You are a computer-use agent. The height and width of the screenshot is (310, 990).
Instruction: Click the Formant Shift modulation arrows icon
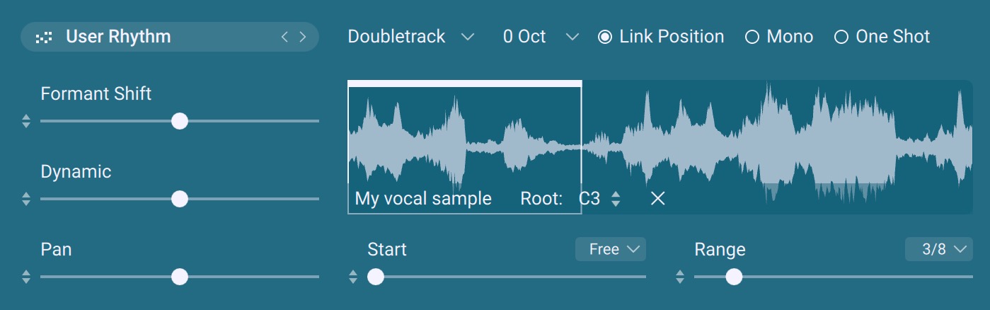pos(26,121)
